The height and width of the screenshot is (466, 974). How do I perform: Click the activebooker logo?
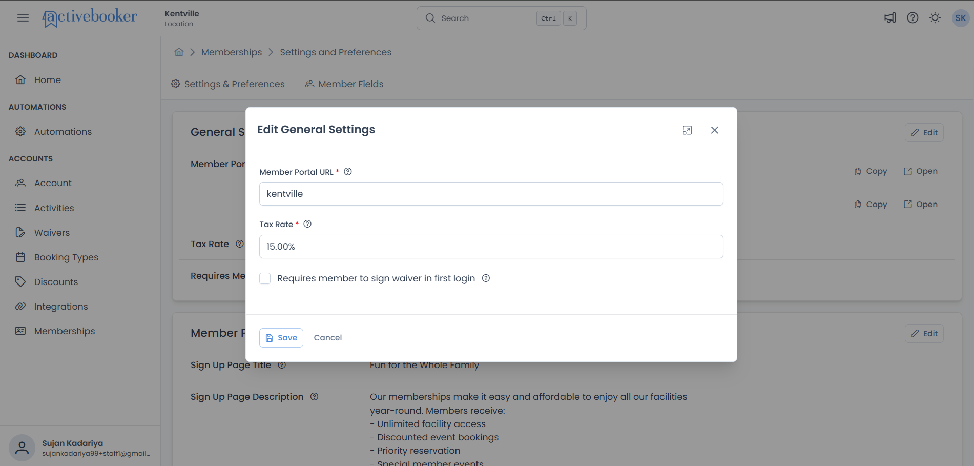(90, 18)
